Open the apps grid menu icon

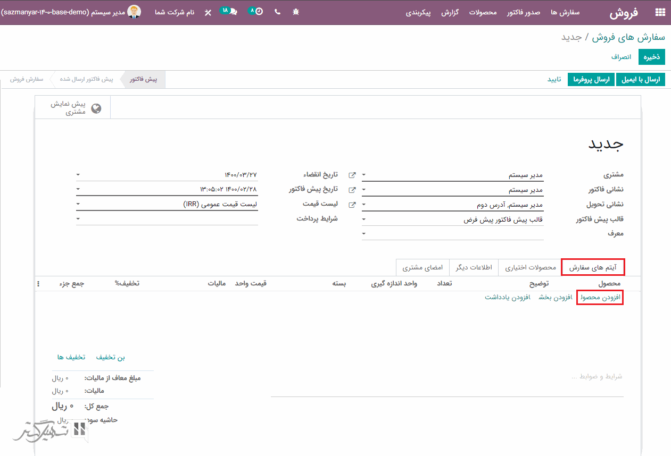[660, 12]
